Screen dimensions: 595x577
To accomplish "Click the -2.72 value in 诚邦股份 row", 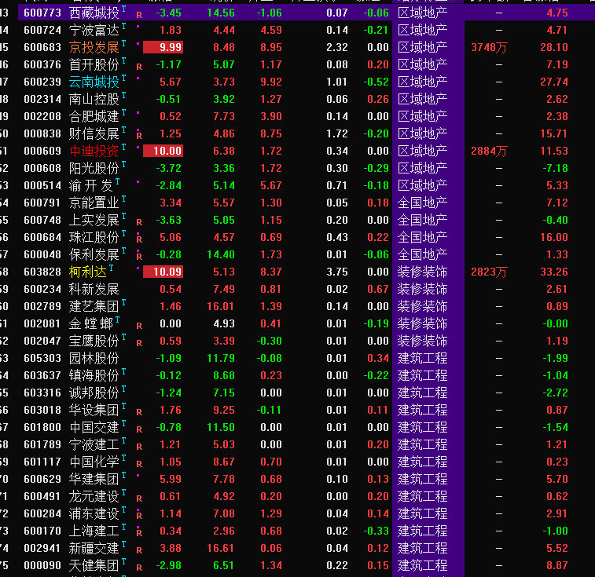I will click(555, 393).
